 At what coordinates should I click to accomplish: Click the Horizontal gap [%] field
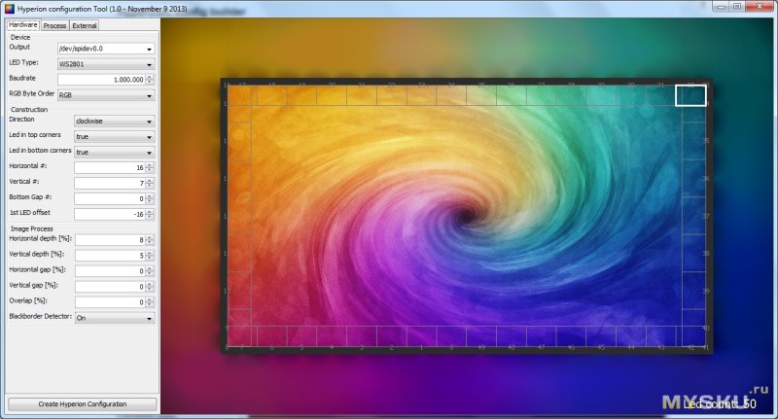(x=110, y=271)
